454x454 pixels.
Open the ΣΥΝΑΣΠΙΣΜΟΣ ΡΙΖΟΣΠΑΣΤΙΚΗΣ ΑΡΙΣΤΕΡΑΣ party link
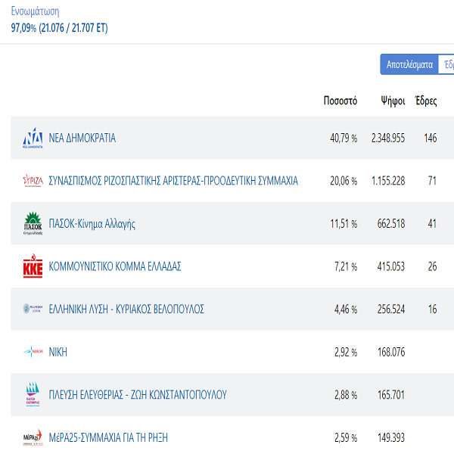[x=173, y=181]
